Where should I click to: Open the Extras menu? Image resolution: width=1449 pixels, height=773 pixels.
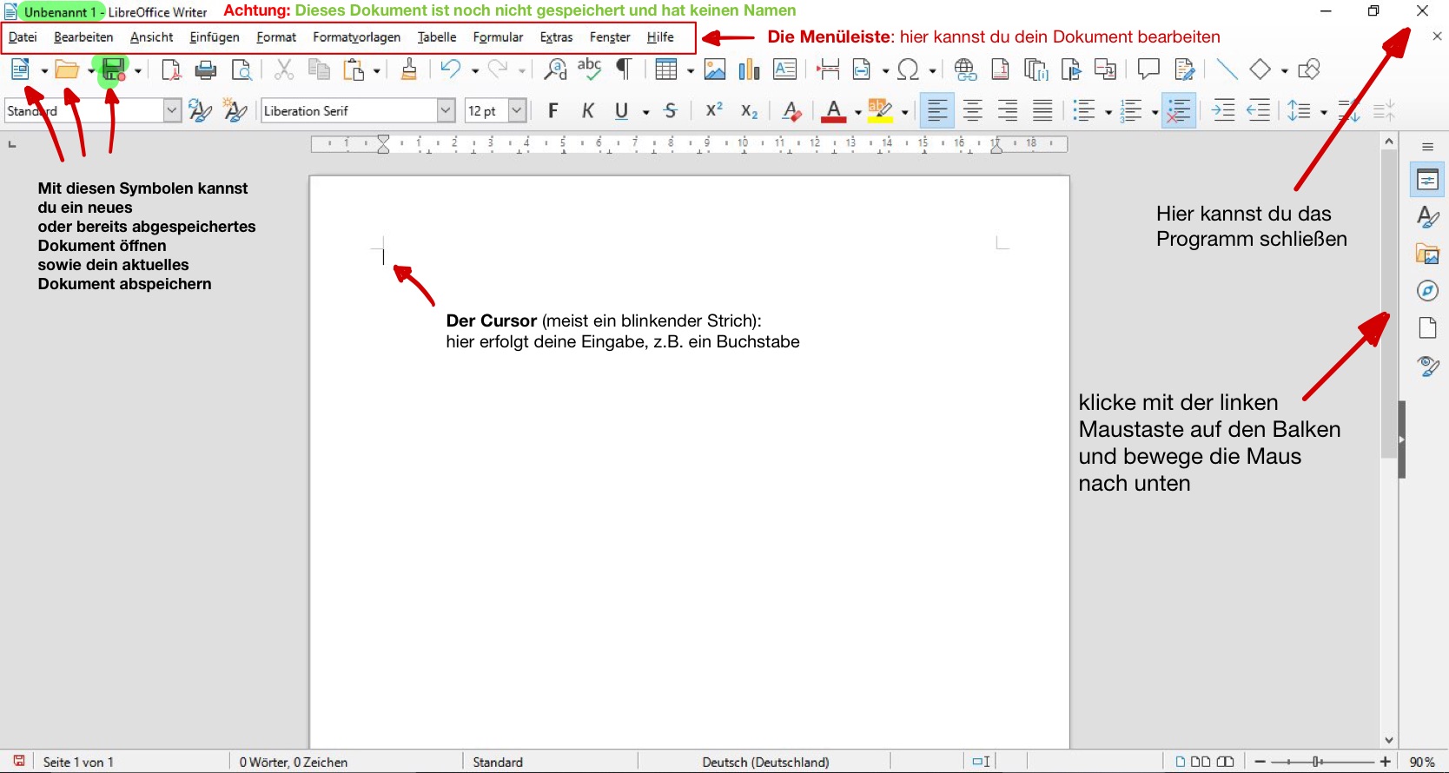(556, 37)
